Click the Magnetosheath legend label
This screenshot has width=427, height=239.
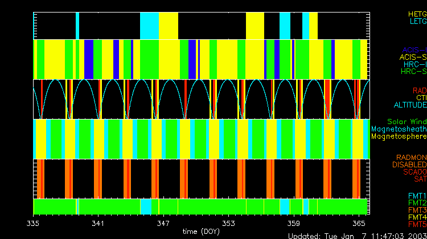[399, 129]
